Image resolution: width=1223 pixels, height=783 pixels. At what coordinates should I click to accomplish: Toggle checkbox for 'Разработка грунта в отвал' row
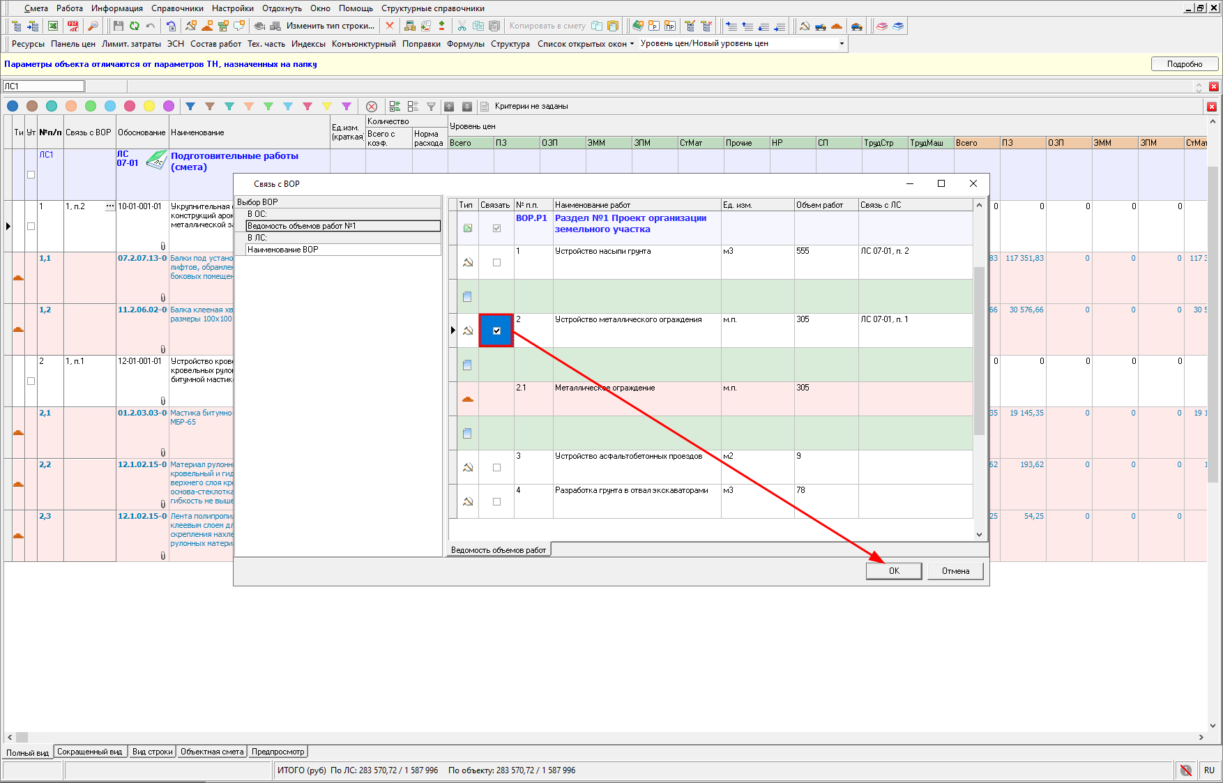click(496, 502)
